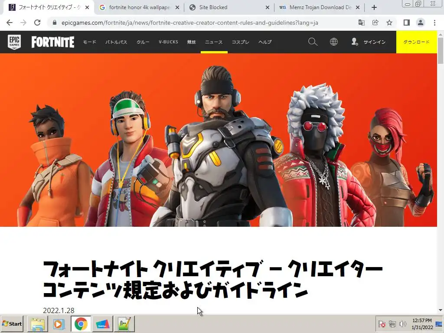Open Windows Explorer folder icon in taskbar

pos(38,324)
